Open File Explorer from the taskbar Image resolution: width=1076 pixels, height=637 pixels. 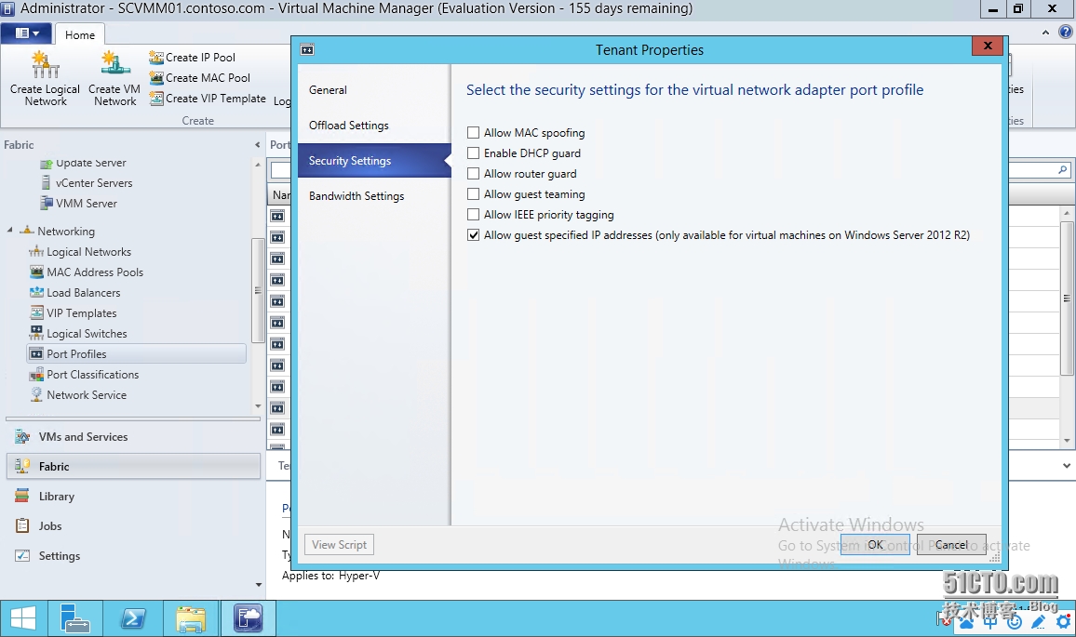tap(190, 618)
